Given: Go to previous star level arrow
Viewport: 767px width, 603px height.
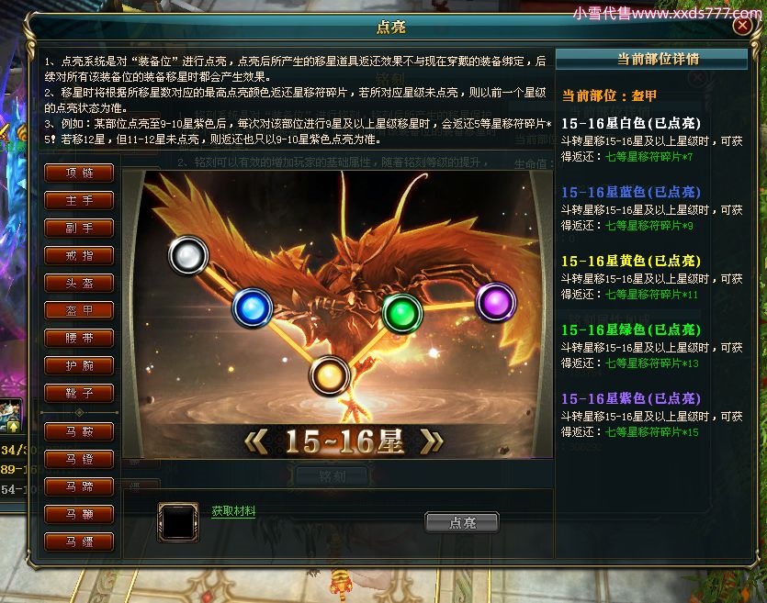Looking at the screenshot, I should point(256,441).
